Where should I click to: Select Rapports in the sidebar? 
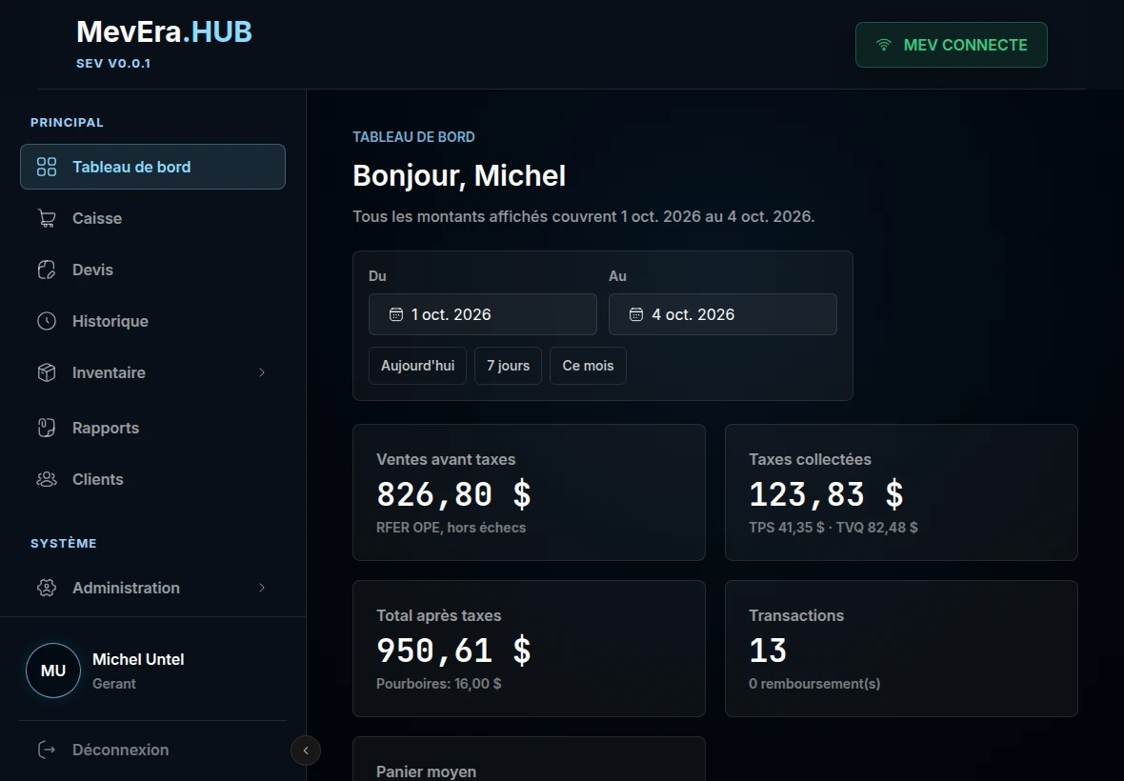click(x=152, y=428)
